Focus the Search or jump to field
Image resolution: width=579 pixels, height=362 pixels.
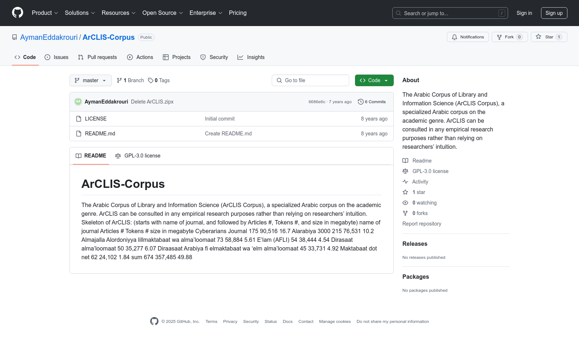(x=450, y=13)
